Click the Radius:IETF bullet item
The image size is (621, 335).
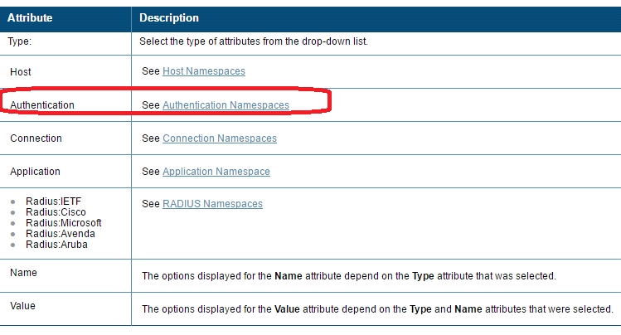click(53, 201)
